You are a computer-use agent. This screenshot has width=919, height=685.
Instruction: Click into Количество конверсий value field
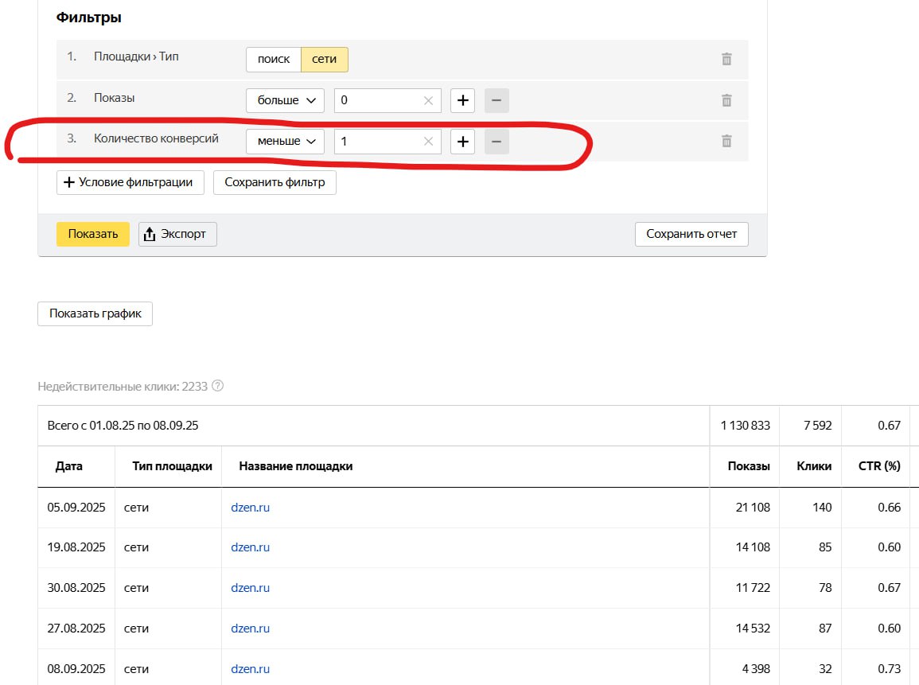coord(378,142)
